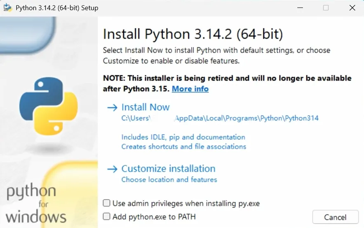Open the 'More info' link
364x228 pixels.
[190, 89]
